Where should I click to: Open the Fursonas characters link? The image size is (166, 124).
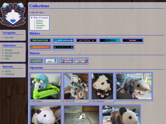click(9, 50)
